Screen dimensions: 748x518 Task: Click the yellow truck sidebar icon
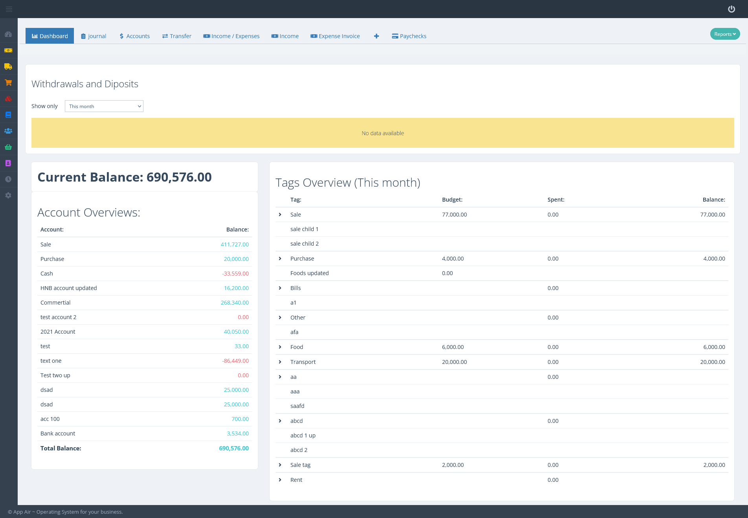click(x=8, y=66)
